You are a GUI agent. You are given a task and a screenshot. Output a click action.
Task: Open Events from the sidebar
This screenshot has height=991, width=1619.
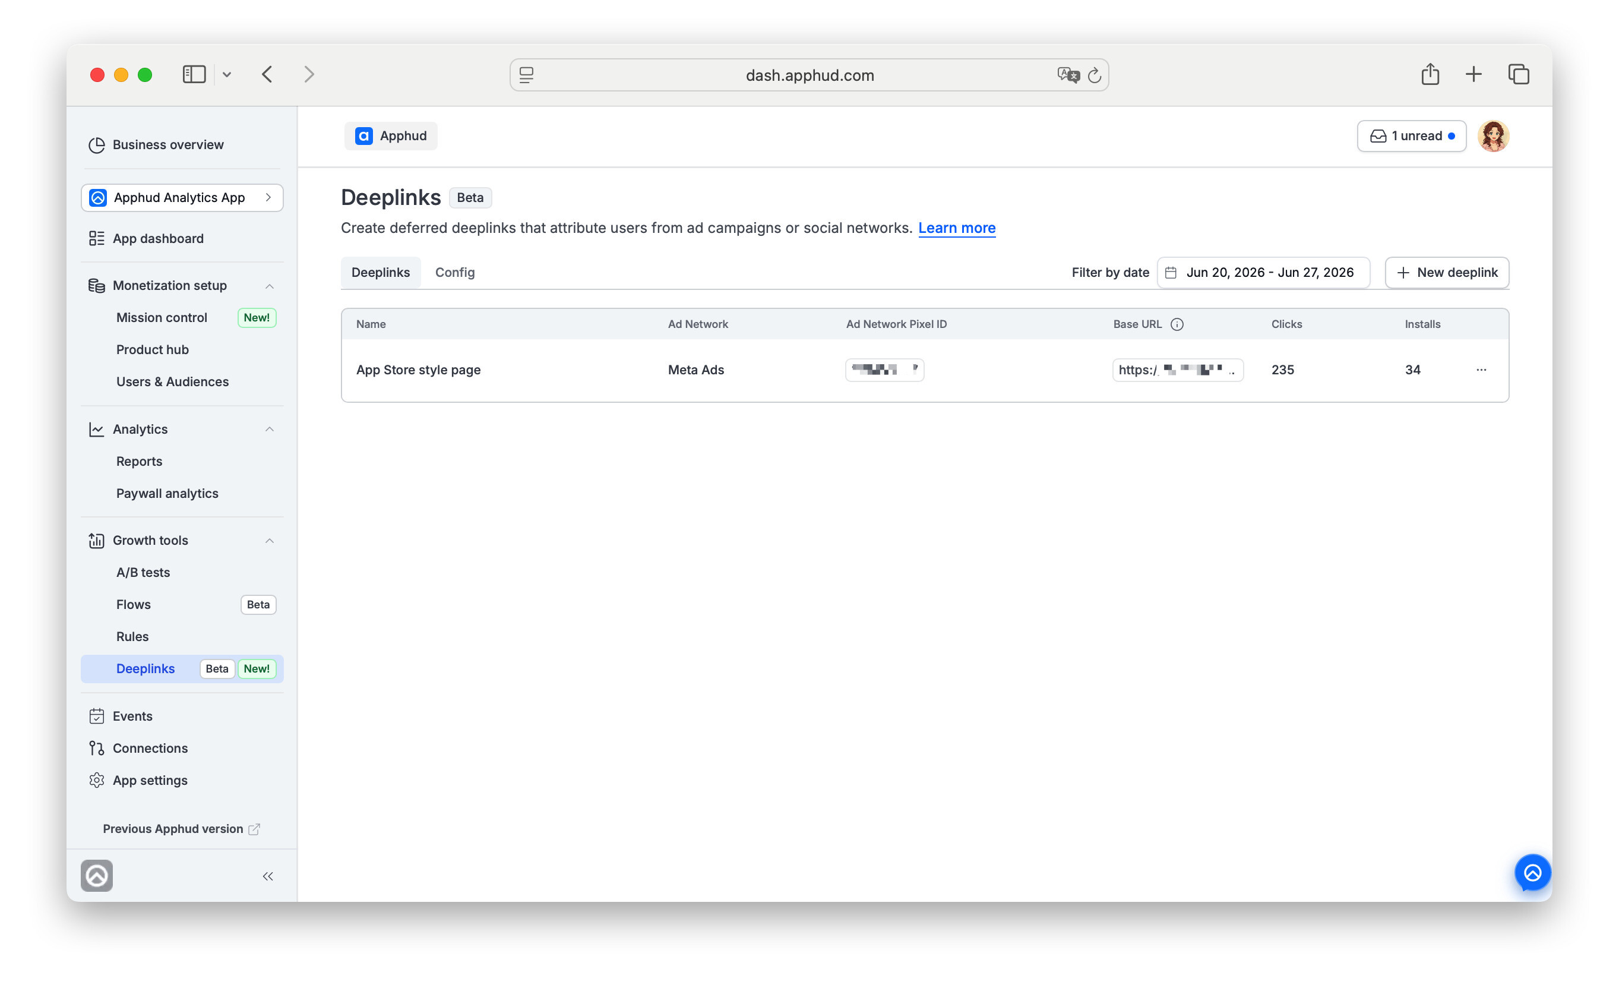pos(121,717)
